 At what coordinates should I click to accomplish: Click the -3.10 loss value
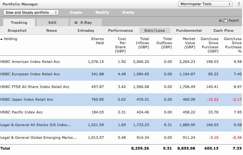[x=214, y=138]
